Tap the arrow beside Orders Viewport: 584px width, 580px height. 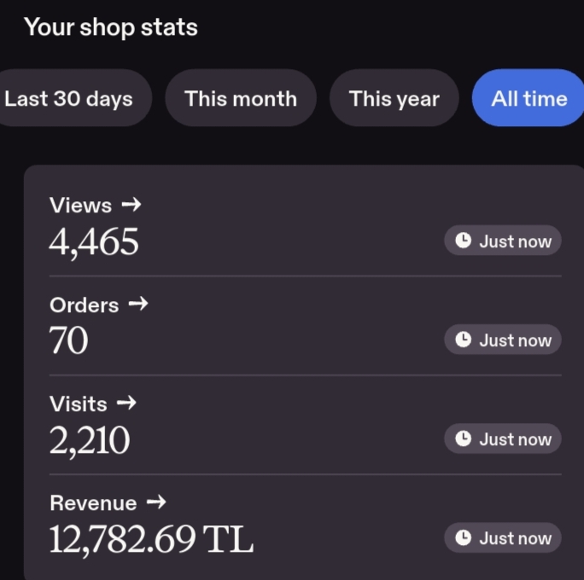point(138,304)
